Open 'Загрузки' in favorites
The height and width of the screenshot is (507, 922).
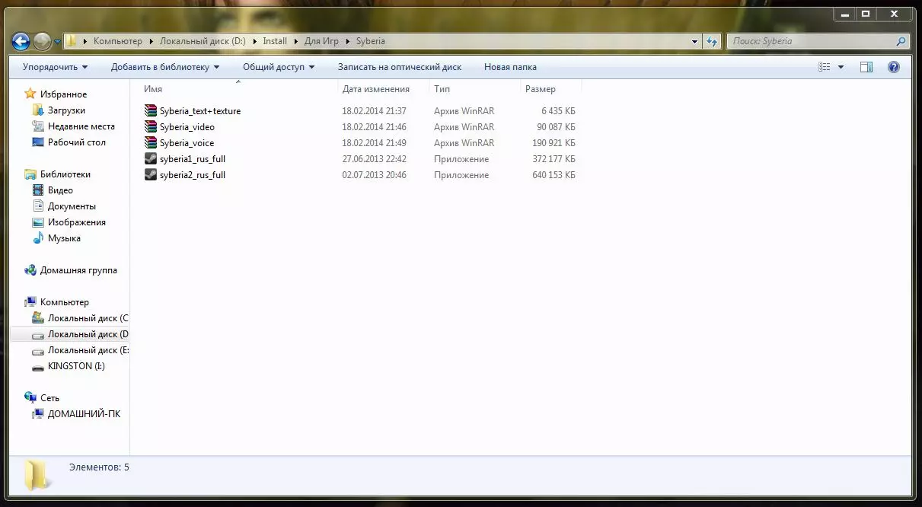66,110
